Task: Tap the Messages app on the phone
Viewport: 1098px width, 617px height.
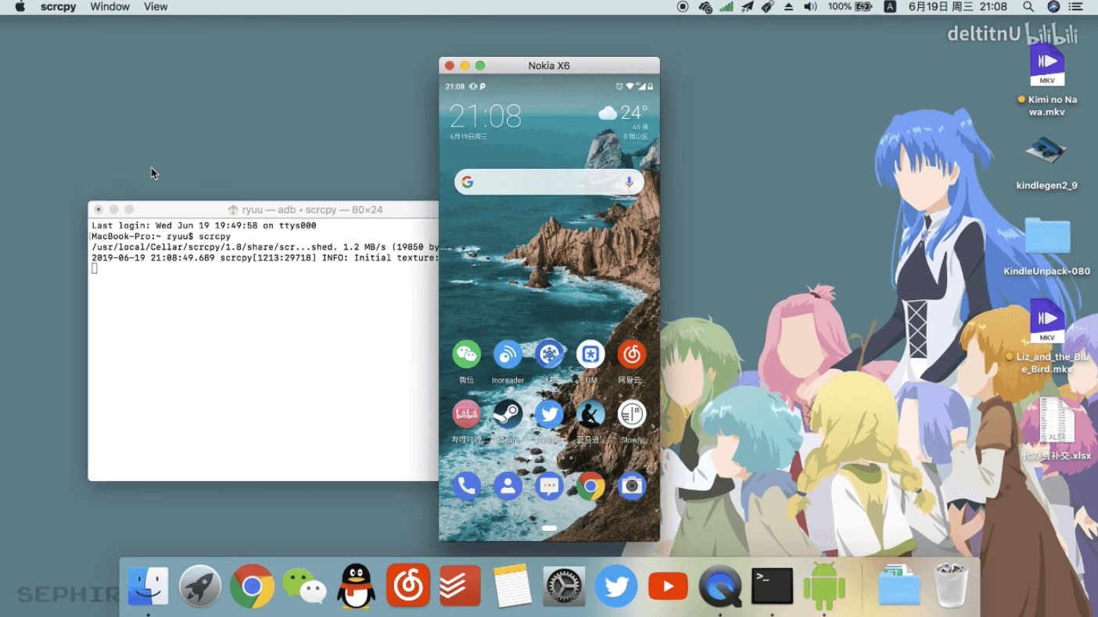Action: click(549, 486)
